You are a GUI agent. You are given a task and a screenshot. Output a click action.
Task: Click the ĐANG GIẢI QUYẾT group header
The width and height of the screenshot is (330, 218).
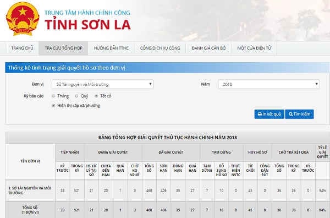click(113, 152)
